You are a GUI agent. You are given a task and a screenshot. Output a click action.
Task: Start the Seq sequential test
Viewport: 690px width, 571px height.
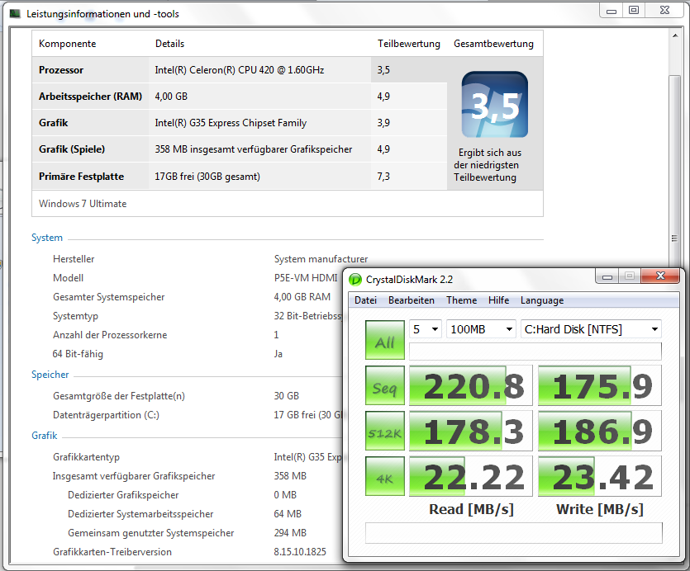[384, 385]
